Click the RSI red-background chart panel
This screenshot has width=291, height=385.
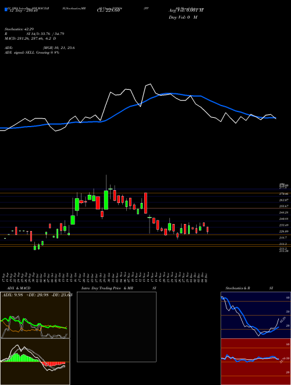255,362
